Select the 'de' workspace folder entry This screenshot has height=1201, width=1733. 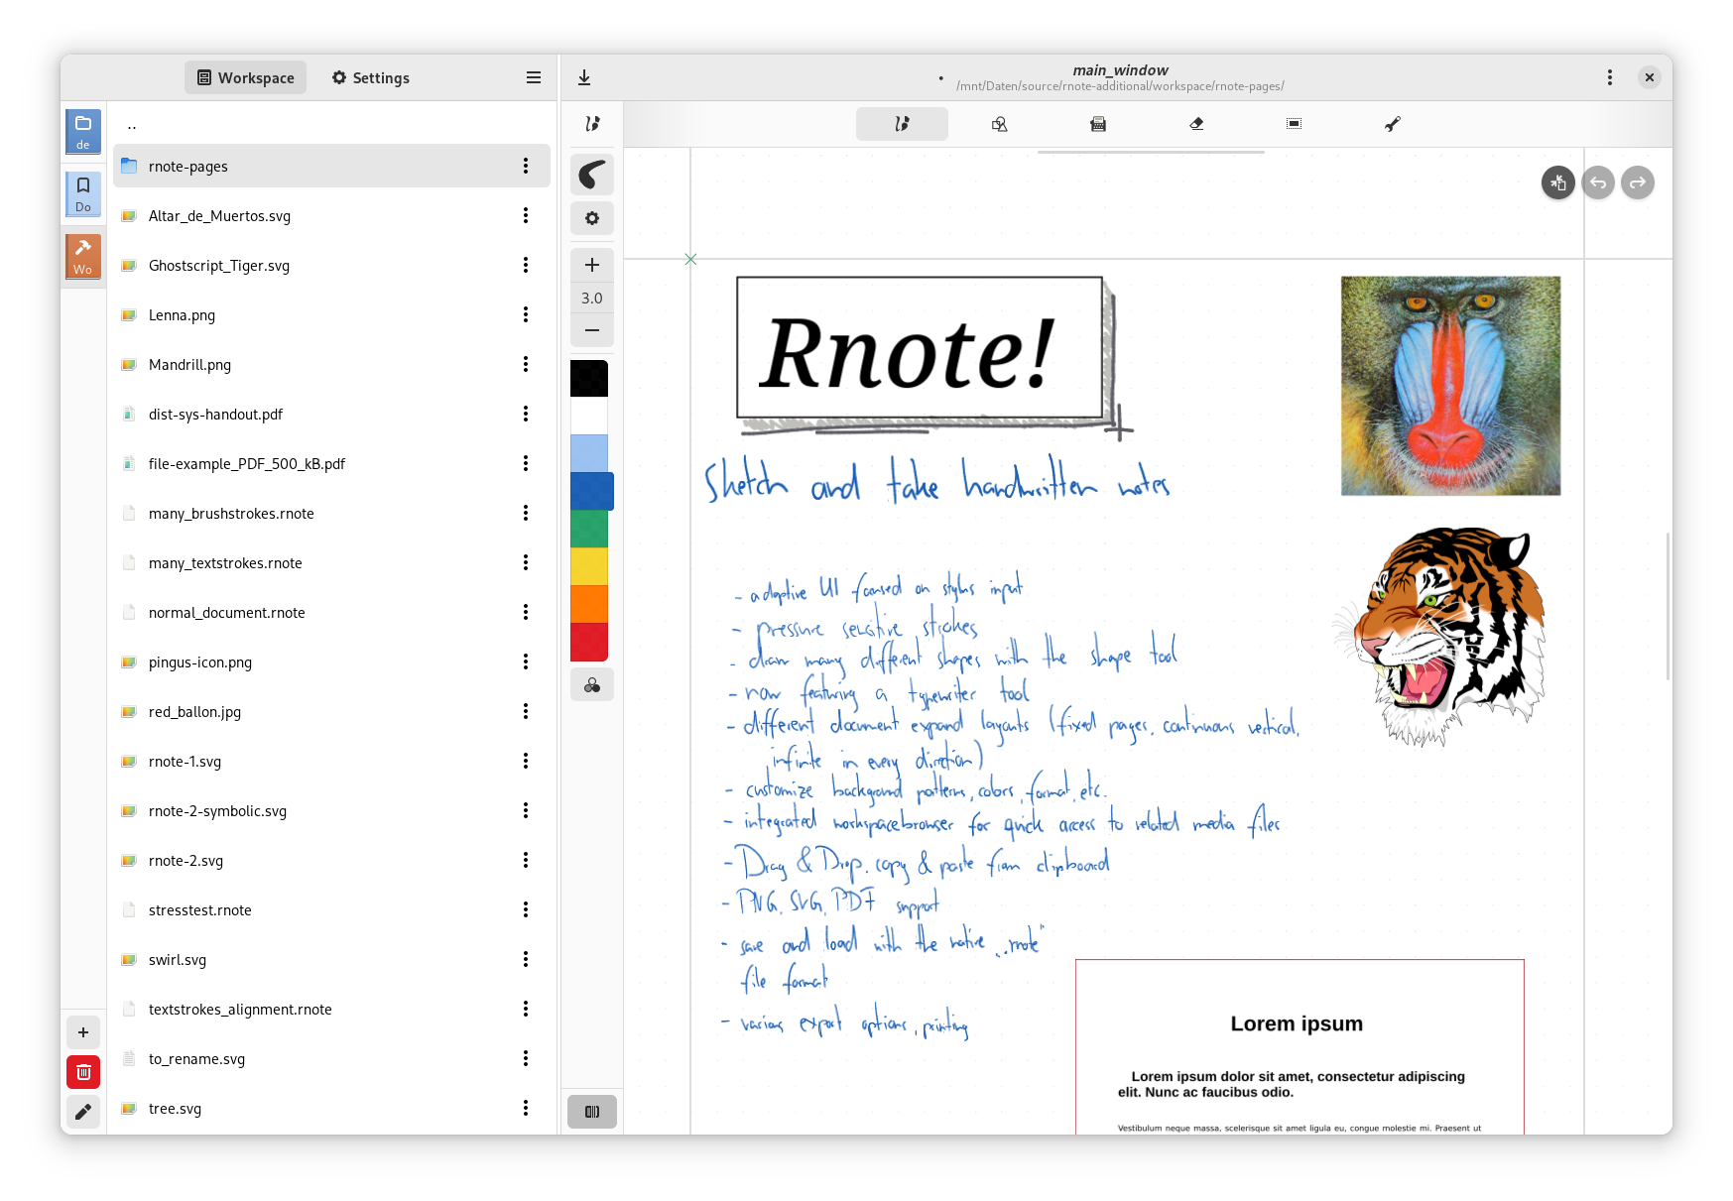pyautogui.click(x=83, y=131)
